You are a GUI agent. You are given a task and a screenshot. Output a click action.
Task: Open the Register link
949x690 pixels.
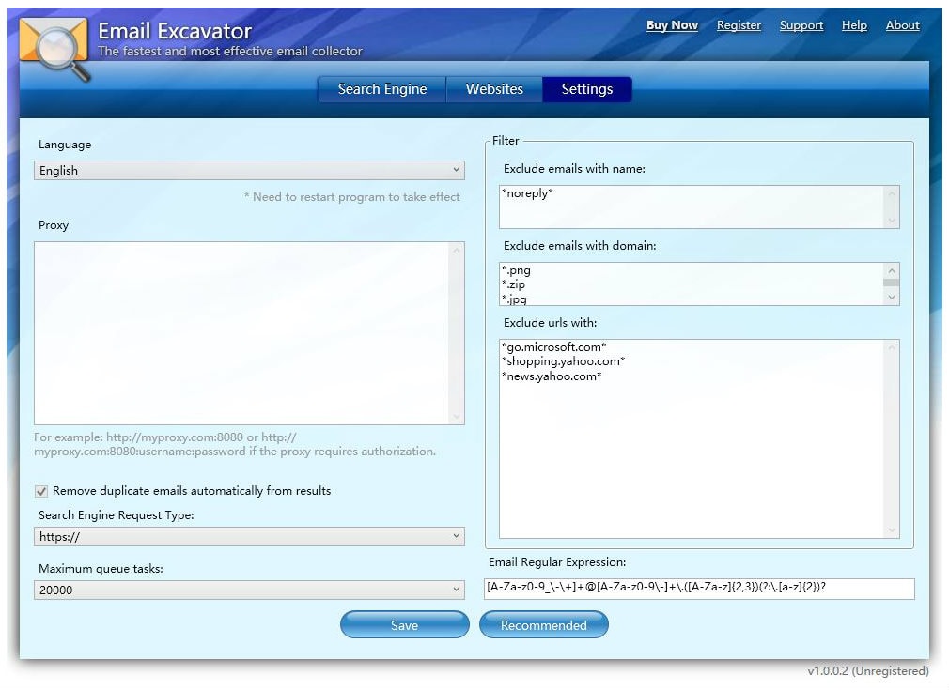739,25
